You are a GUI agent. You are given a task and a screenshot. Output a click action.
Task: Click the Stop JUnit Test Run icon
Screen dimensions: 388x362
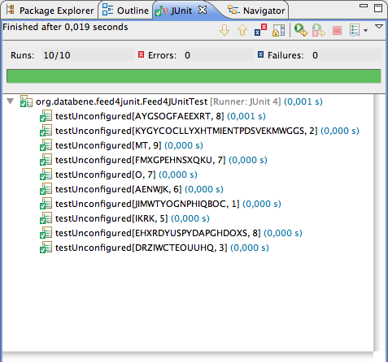pyautogui.click(x=337, y=30)
